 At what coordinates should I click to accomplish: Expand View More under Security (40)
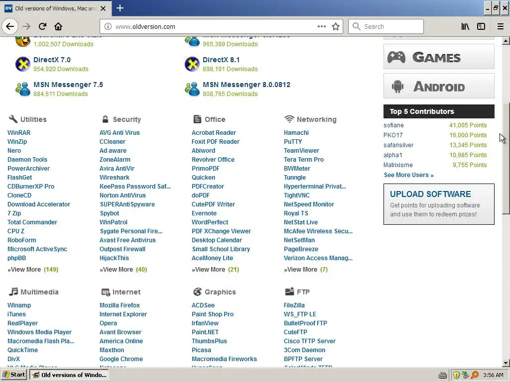pos(124,270)
